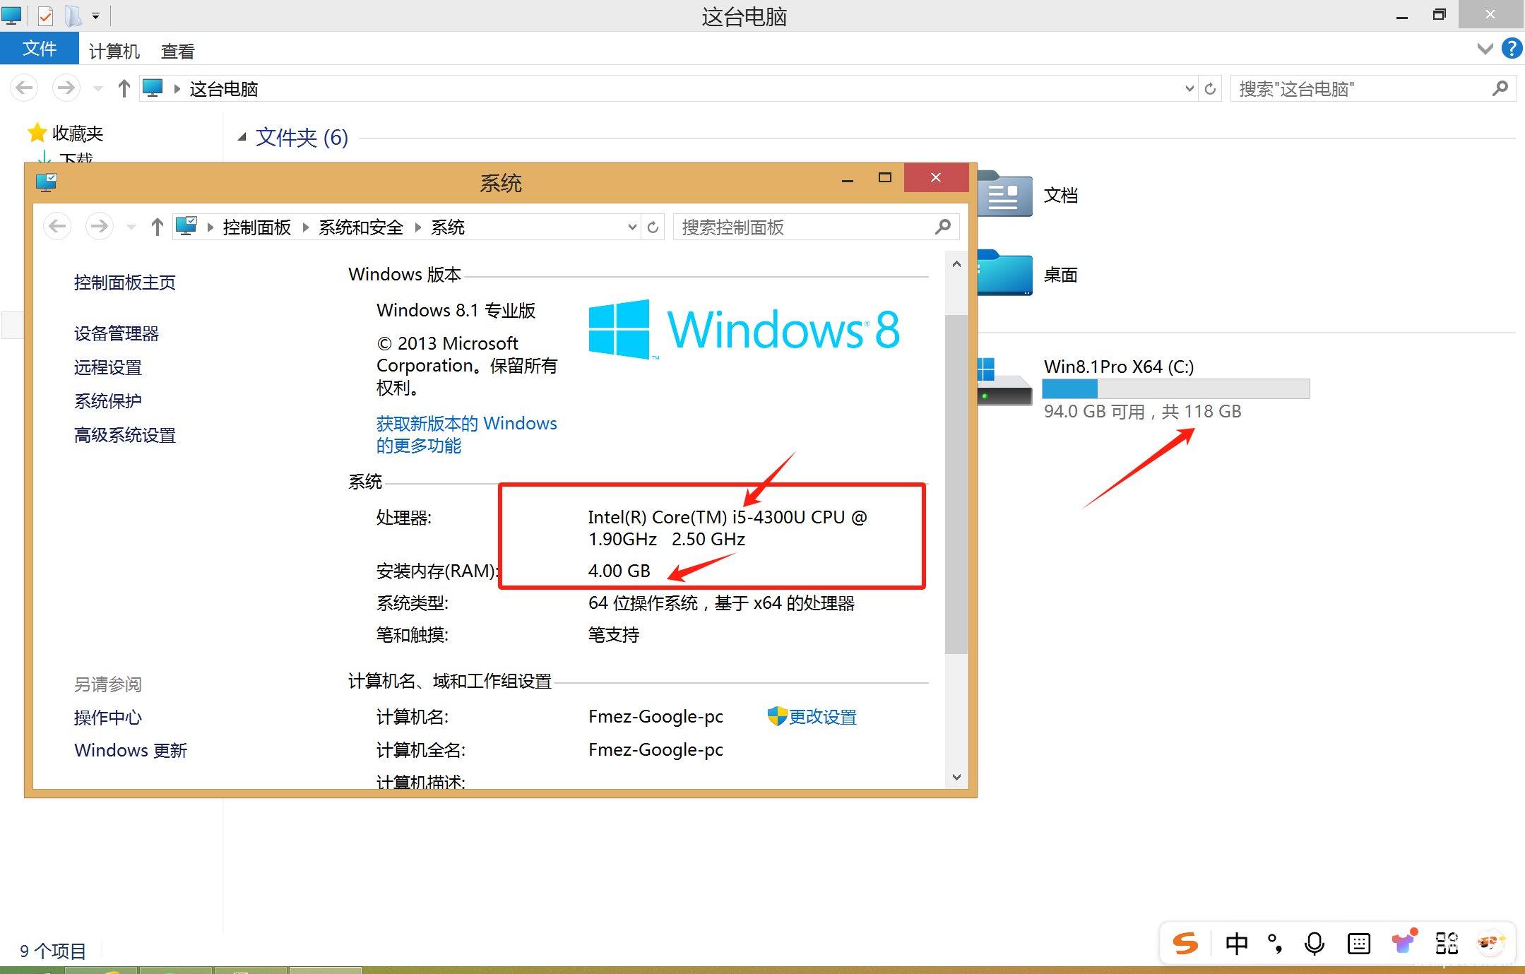Viewport: 1525px width, 974px height.
Task: Click the Sogou S logo on IME bar
Action: [1185, 943]
